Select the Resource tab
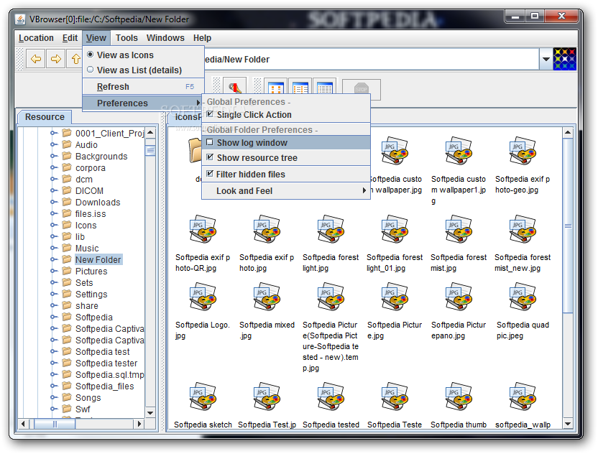Image resolution: width=598 pixels, height=454 pixels. click(x=45, y=116)
